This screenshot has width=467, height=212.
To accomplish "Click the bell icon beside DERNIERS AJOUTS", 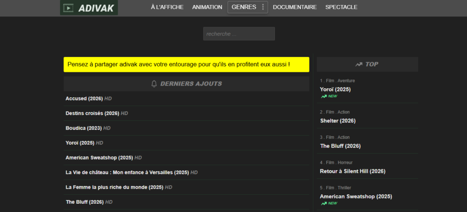I will (154, 84).
